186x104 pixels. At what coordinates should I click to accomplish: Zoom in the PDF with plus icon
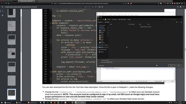pyautogui.click(x=96, y=7)
